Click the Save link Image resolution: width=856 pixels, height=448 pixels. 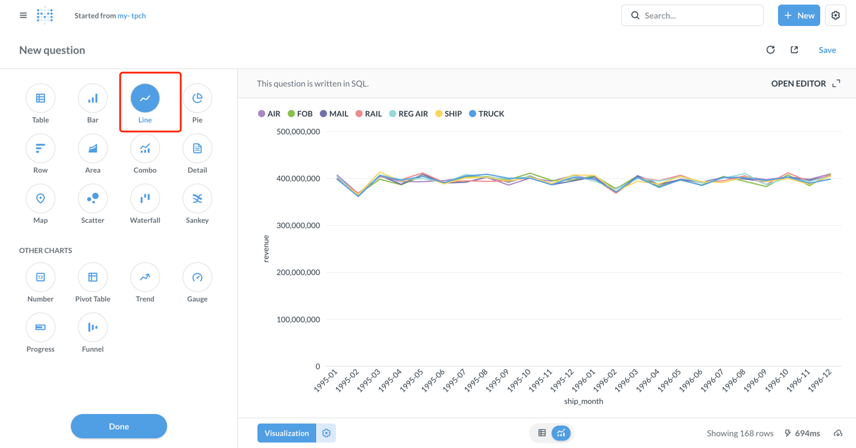pos(827,50)
